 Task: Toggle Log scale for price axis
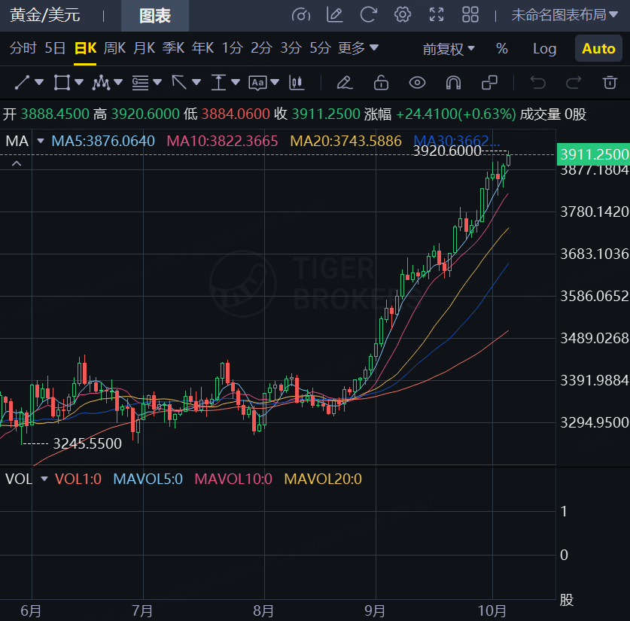pos(544,49)
